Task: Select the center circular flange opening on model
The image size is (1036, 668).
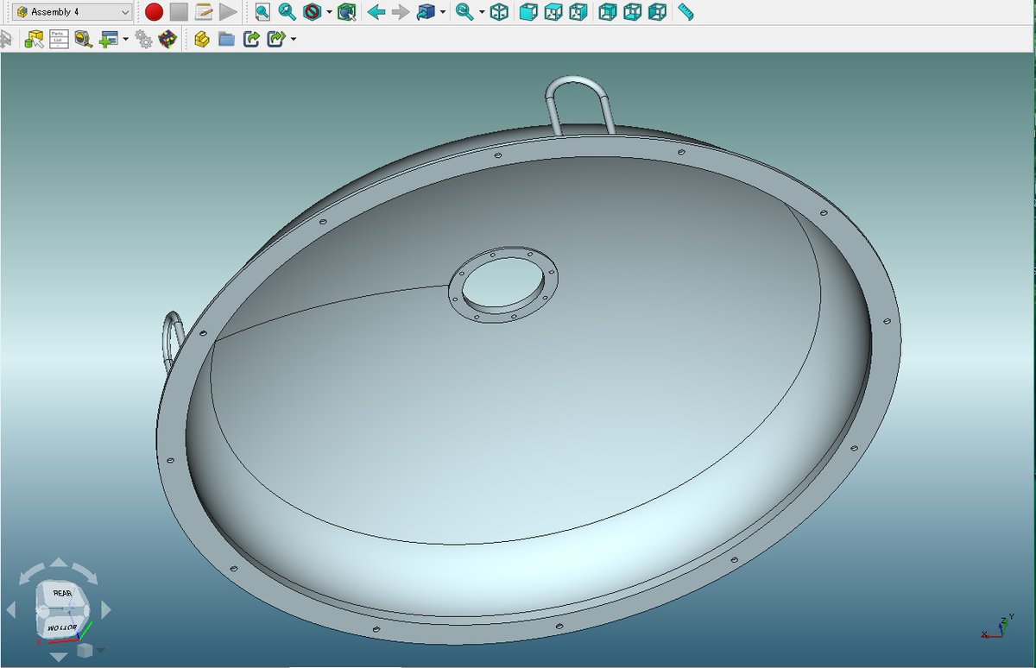Action: pyautogui.click(x=503, y=284)
